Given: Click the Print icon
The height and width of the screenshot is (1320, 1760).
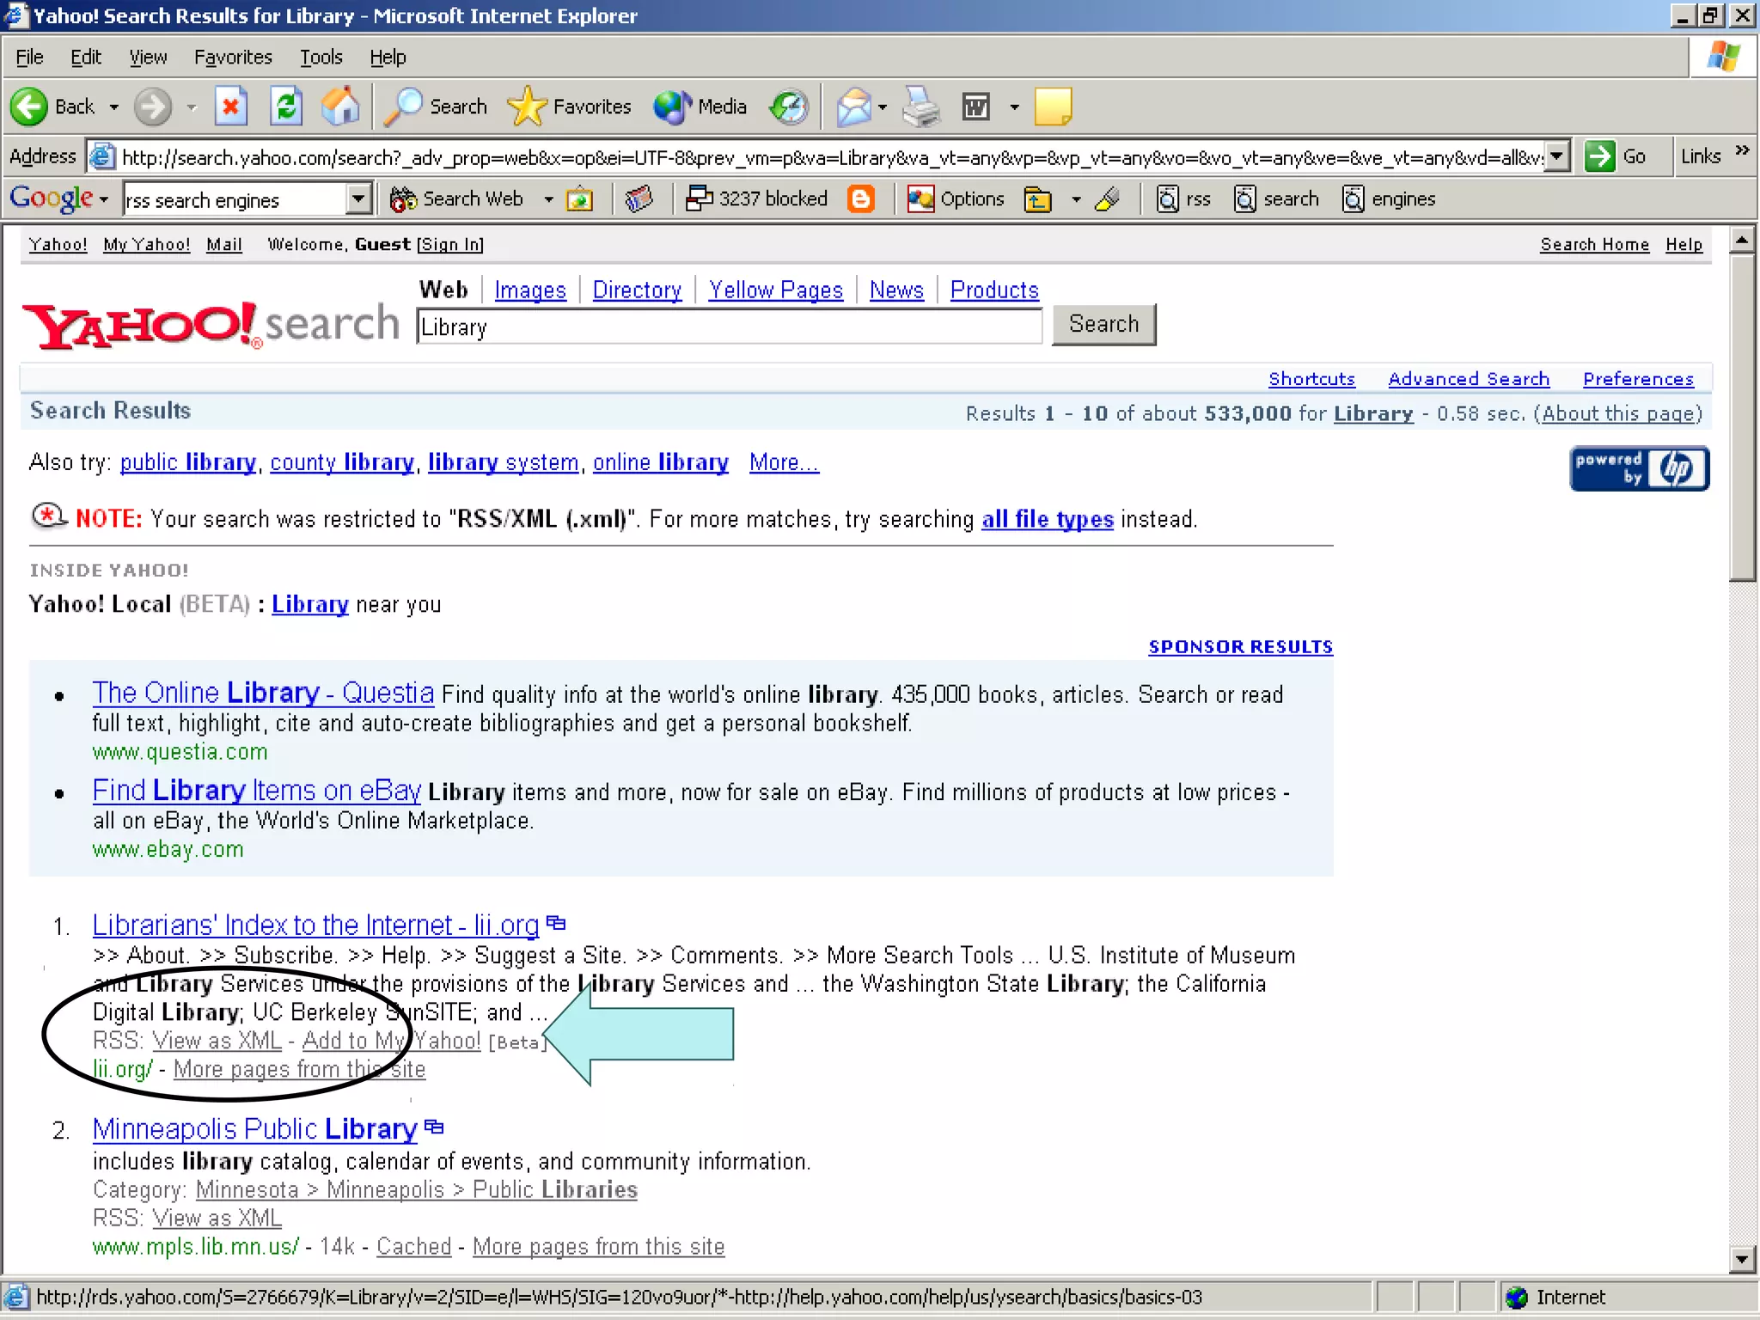Looking at the screenshot, I should [921, 107].
